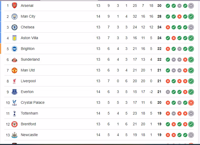Click the Liverpool club crest
Image resolution: width=200 pixels, height=145 pixels.
click(x=14, y=81)
